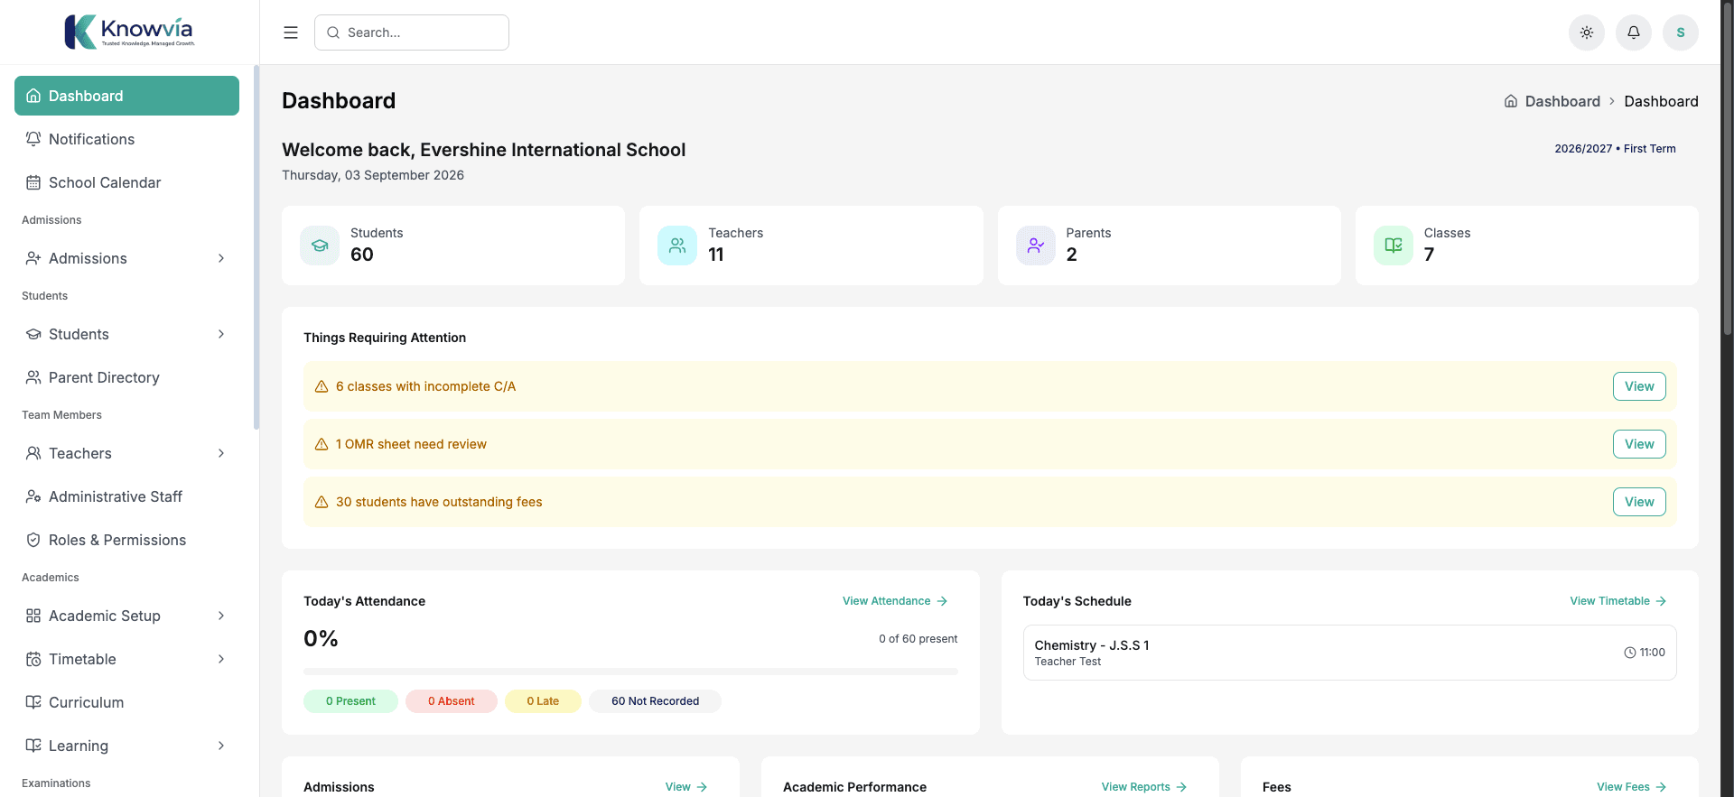1734x797 pixels.
Task: Click the Knowvia logo
Action: 129,32
